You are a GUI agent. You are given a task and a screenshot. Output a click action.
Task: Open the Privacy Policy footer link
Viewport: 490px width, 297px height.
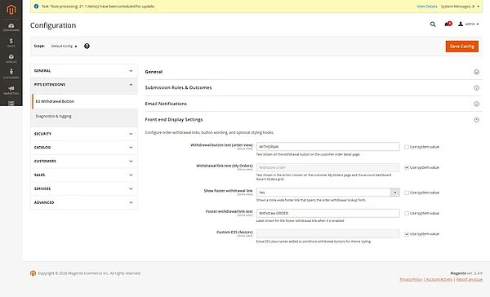pos(411,280)
